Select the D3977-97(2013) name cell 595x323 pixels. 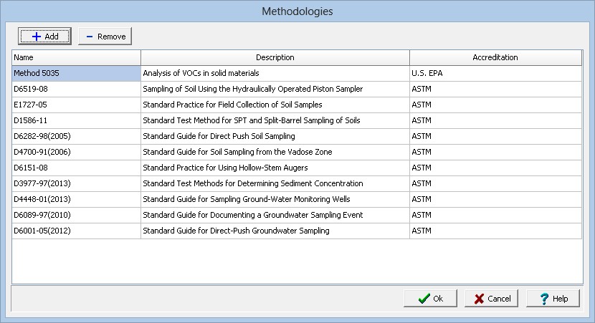click(x=76, y=183)
